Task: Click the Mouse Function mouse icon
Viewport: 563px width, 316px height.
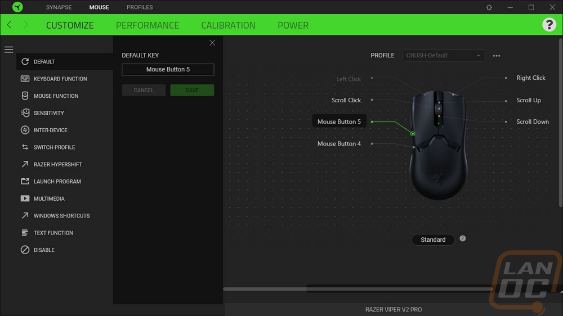Action: pyautogui.click(x=25, y=96)
